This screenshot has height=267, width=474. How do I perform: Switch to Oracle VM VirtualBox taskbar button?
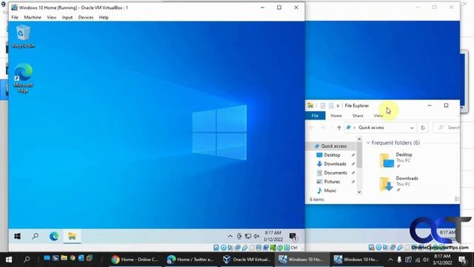click(247, 260)
